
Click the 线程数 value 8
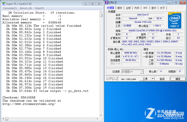tap(180, 72)
